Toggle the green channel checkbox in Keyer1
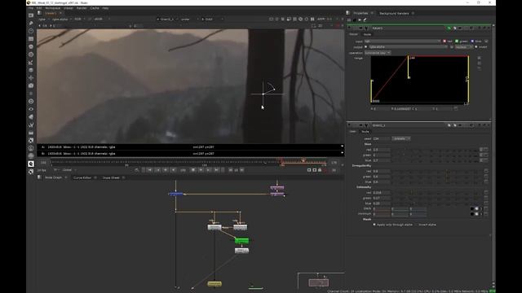The width and height of the screenshot is (522, 293). pyautogui.click(x=457, y=42)
